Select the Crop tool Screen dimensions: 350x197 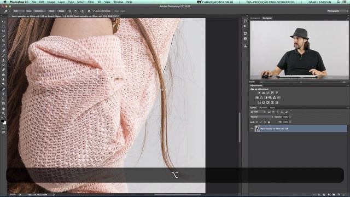pos(3,41)
